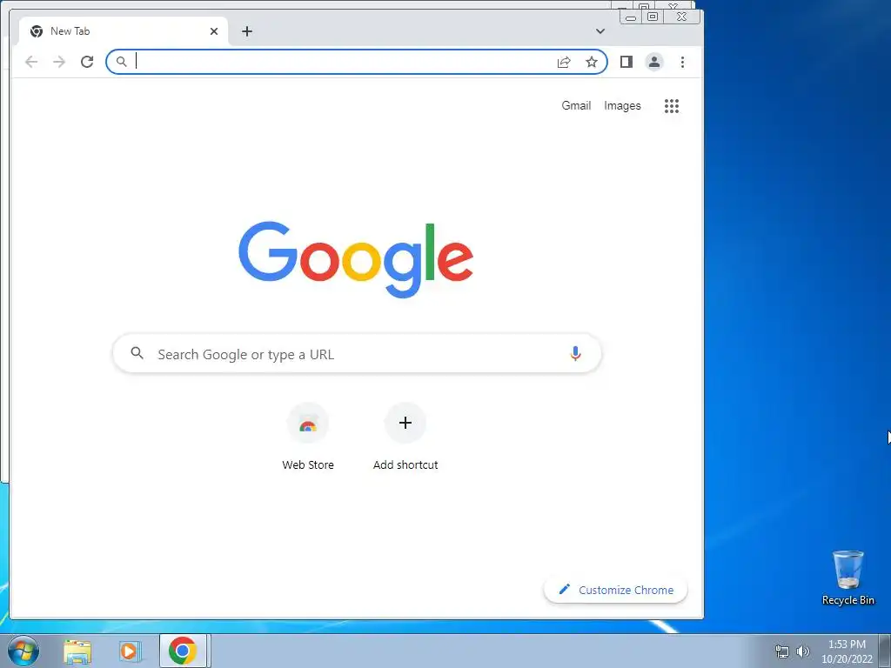Viewport: 891px width, 668px height.
Task: Open a new tab with plus button
Action: (x=246, y=31)
